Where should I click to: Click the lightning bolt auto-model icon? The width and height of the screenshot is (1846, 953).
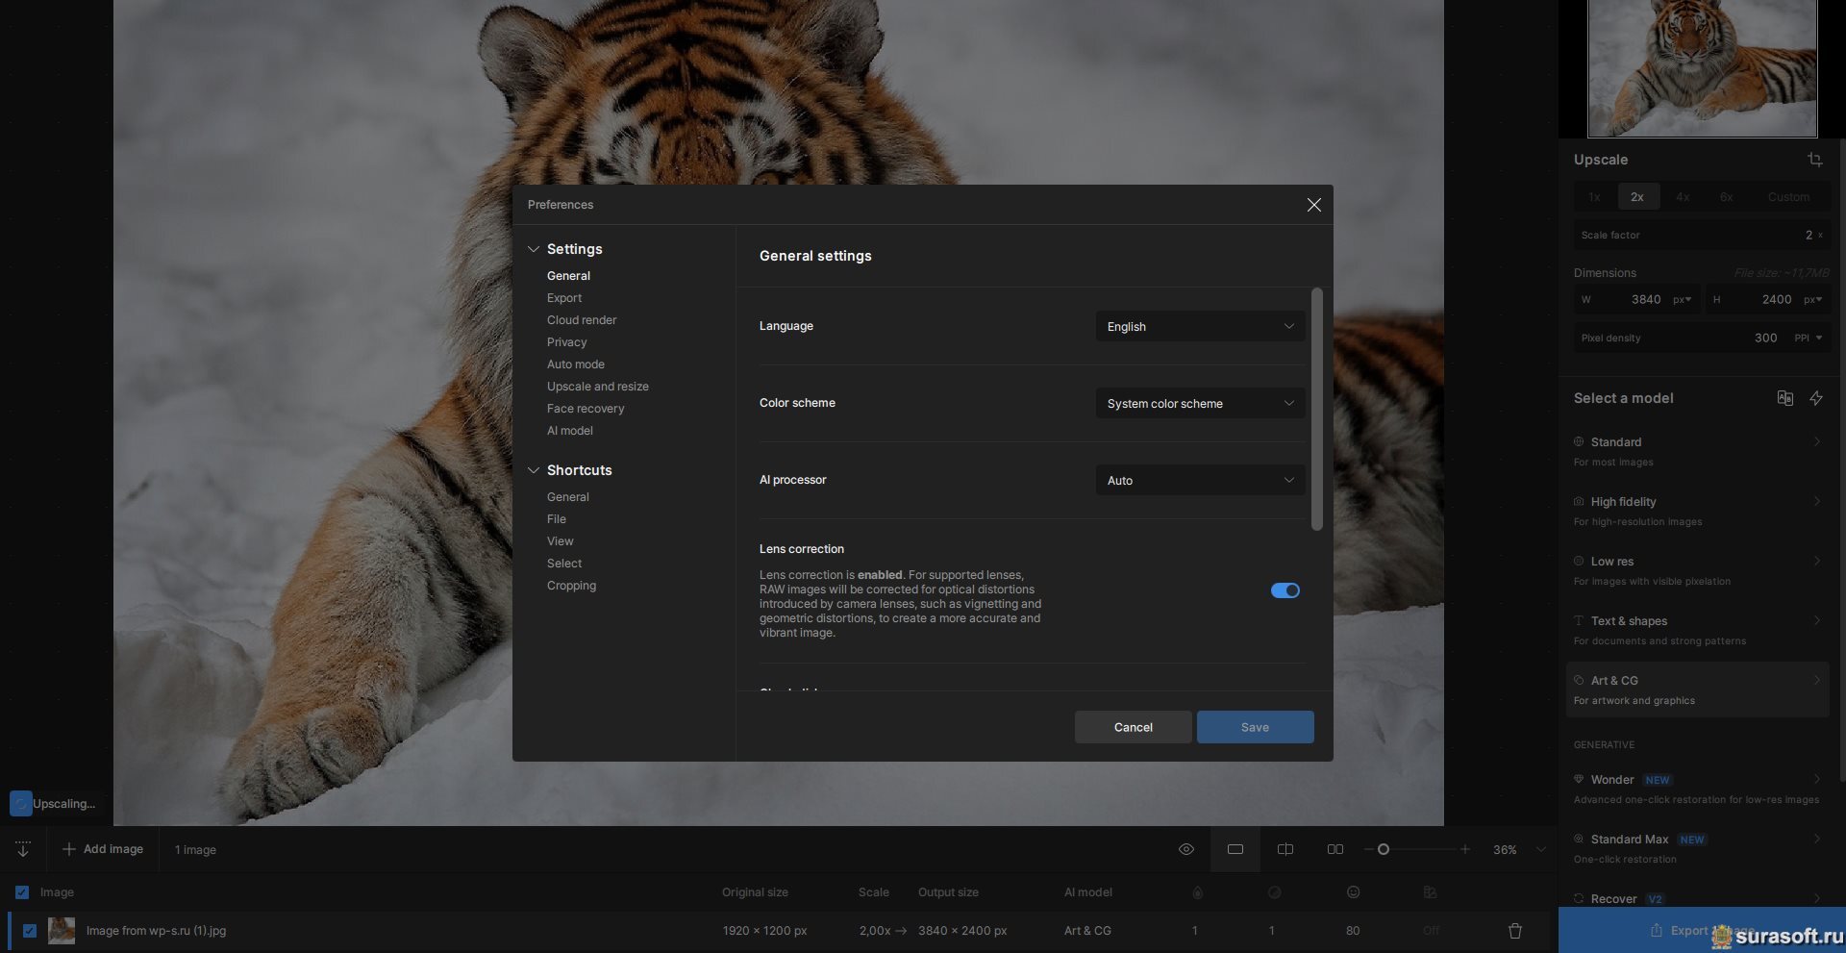(1815, 398)
